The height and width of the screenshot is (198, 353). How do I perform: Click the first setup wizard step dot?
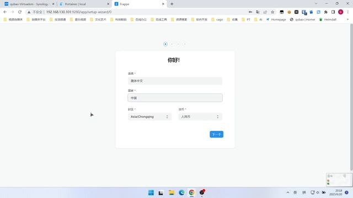165,44
